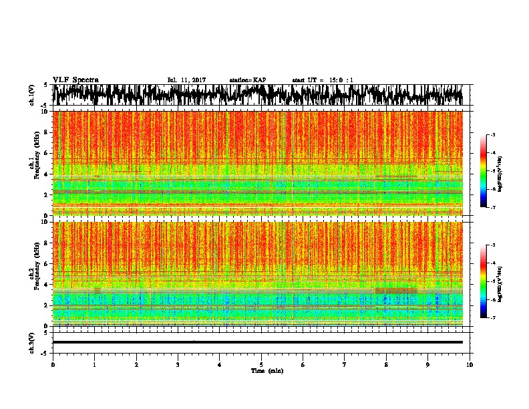Click the flat ch.3 voltage trace line
529x409 pixels.
(x=257, y=342)
